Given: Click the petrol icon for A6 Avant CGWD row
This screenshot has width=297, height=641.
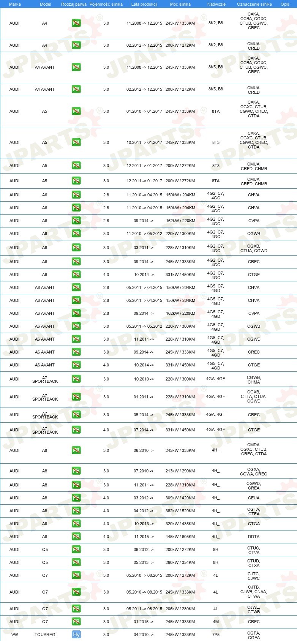Looking at the screenshot, I should pos(76,339).
